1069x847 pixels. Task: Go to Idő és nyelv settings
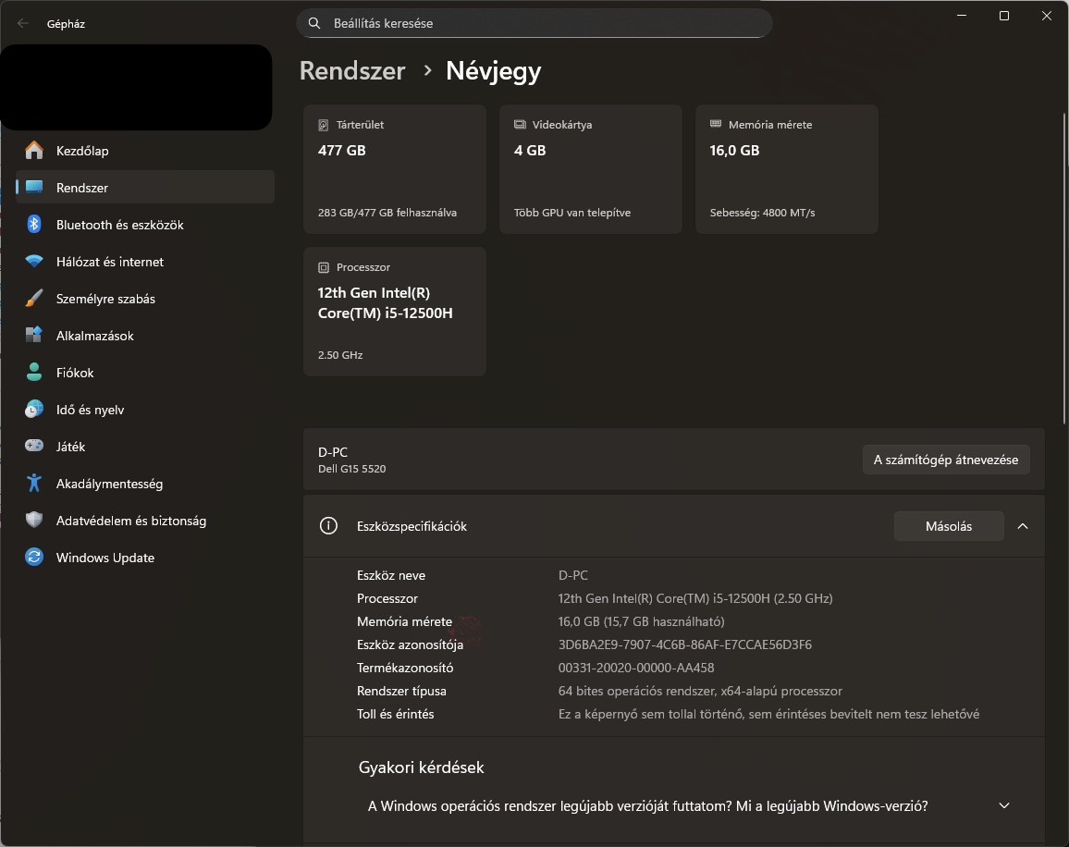(90, 410)
